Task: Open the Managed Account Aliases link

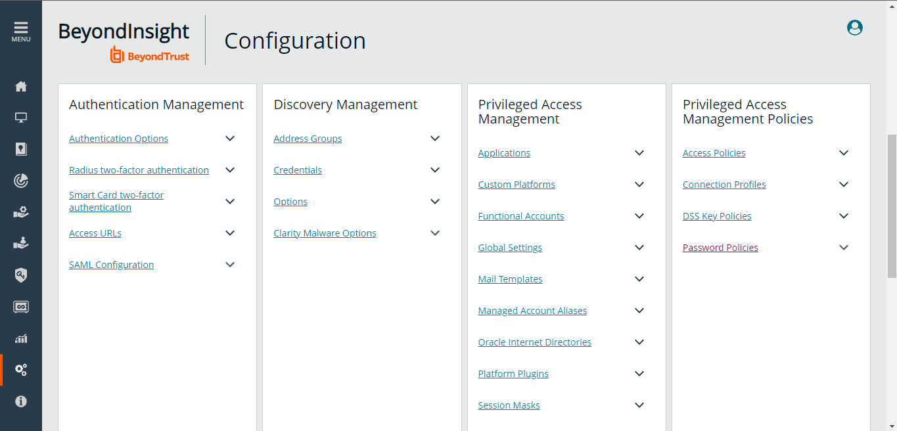Action: 532,311
